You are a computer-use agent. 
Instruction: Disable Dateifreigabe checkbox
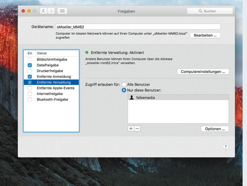pos(30,65)
